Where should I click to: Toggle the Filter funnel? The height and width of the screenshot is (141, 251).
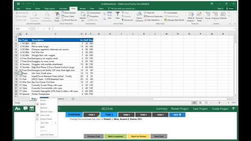coord(118,16)
